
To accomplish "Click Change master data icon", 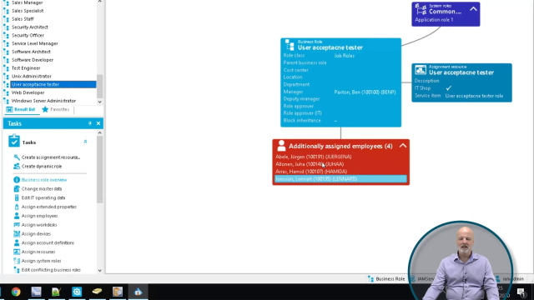I will (x=17, y=189).
